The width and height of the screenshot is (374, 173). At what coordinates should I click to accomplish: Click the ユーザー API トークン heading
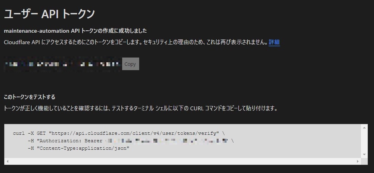coord(49,14)
